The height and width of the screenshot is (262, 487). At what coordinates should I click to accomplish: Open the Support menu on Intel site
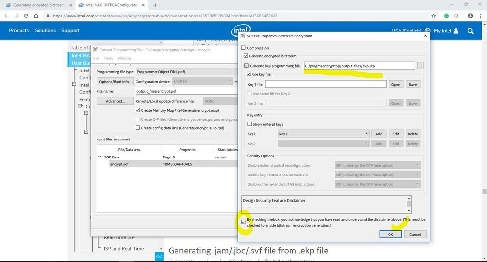(71, 30)
